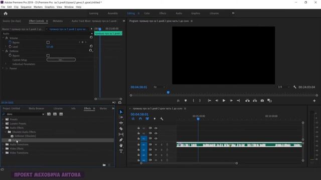The width and height of the screenshot is (321, 180).
Task: Click the Home icon
Action: (x=6, y=13)
